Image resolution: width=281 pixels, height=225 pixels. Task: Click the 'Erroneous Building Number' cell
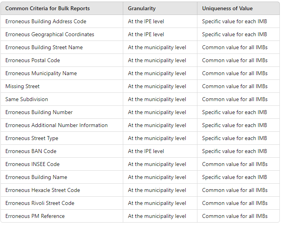tap(39, 112)
